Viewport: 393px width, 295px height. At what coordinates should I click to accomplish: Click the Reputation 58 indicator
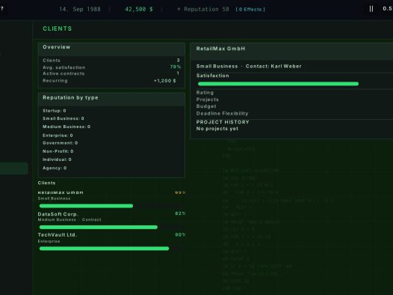tap(203, 9)
